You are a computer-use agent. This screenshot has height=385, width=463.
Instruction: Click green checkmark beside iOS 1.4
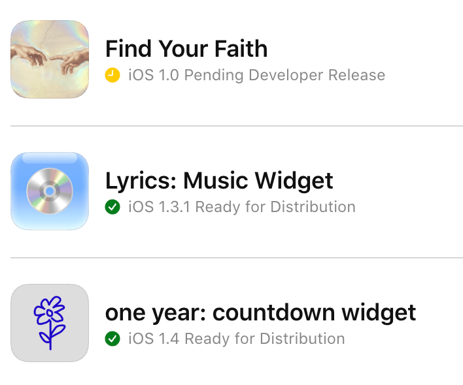point(112,339)
